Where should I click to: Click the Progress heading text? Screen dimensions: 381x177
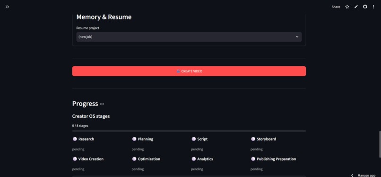(85, 104)
